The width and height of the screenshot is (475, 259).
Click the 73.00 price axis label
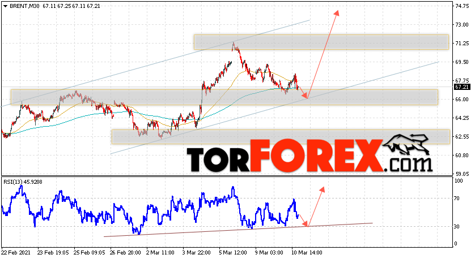click(x=462, y=25)
